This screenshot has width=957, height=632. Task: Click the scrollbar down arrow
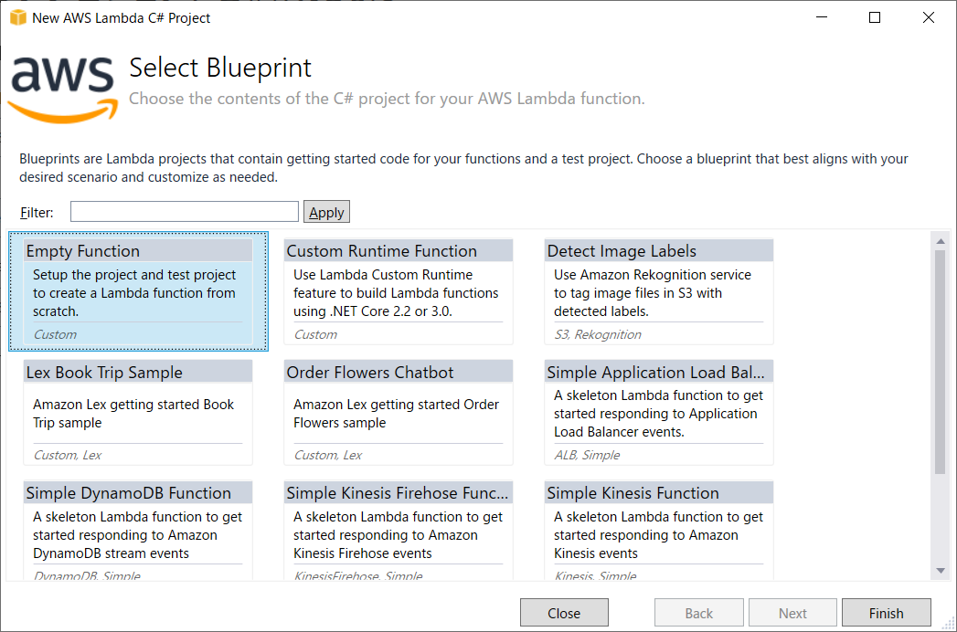pos(941,571)
